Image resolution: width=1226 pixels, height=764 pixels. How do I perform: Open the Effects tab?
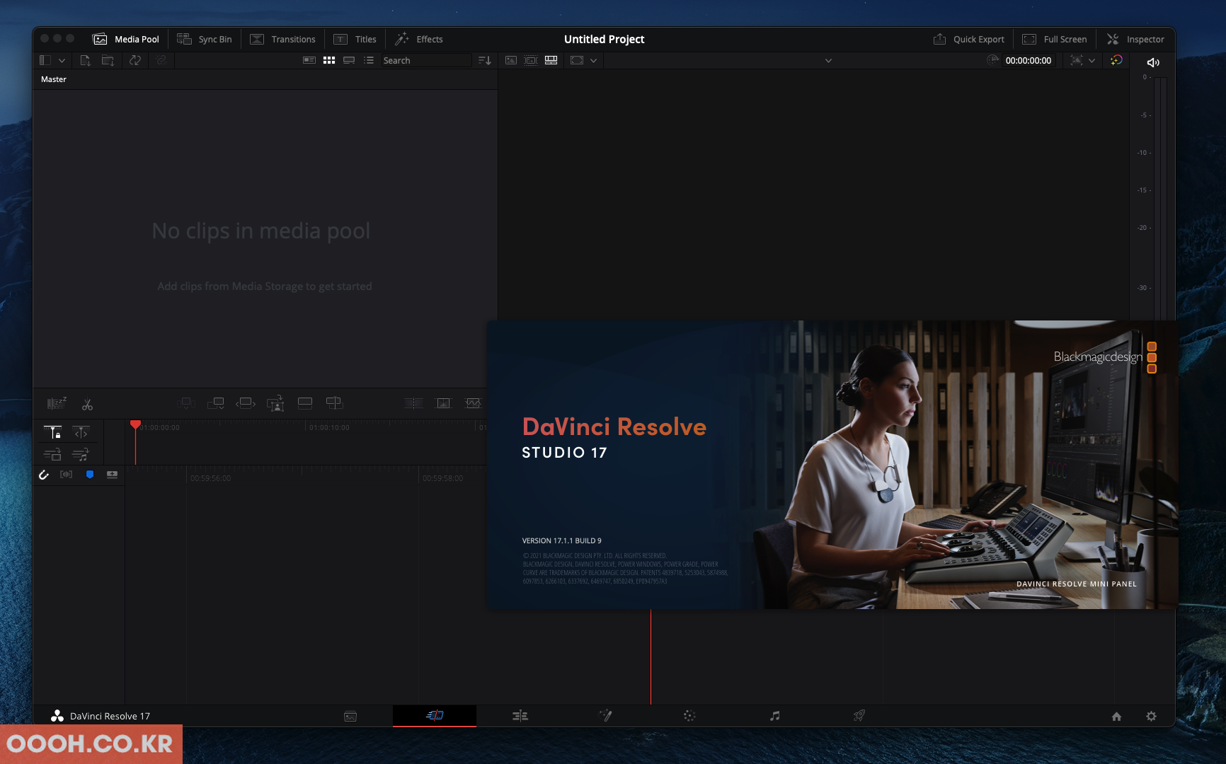[419, 40]
